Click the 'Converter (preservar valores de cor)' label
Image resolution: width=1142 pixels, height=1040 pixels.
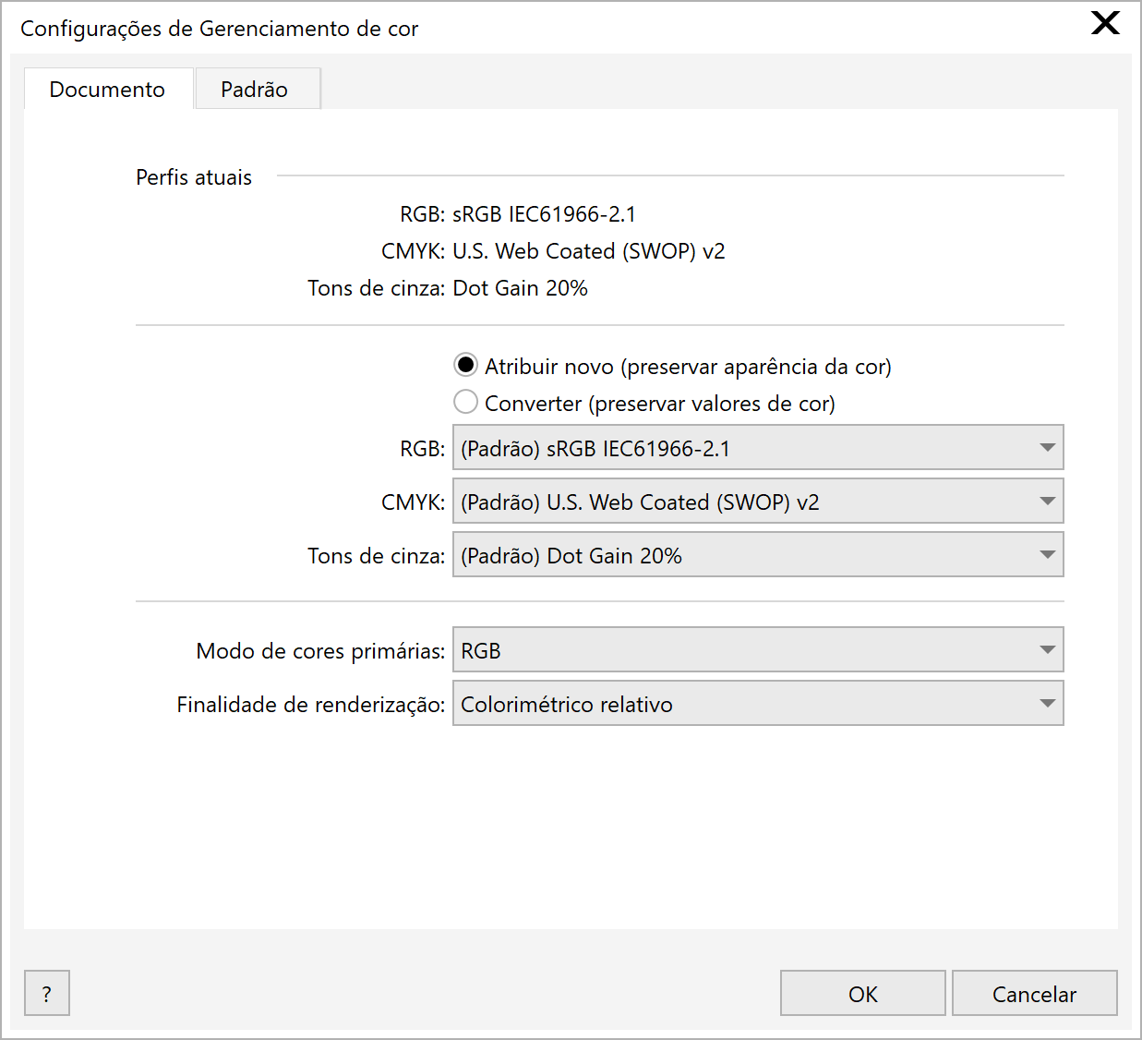coord(659,404)
